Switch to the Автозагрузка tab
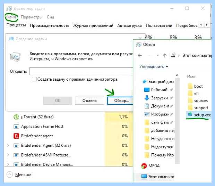 [129, 26]
